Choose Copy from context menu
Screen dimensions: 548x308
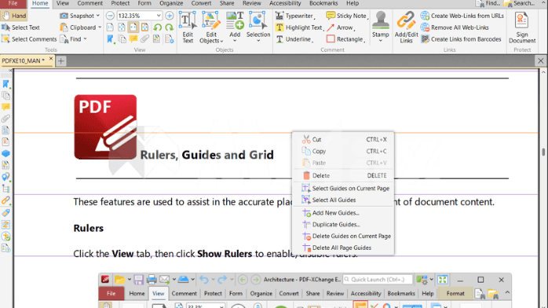point(343,152)
